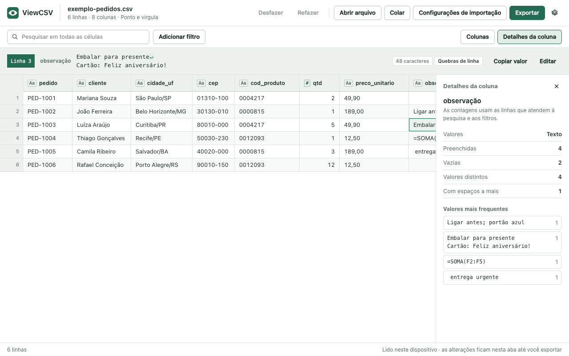Select the pedido column header
Image resolution: width=569 pixels, height=356 pixels.
click(48, 83)
